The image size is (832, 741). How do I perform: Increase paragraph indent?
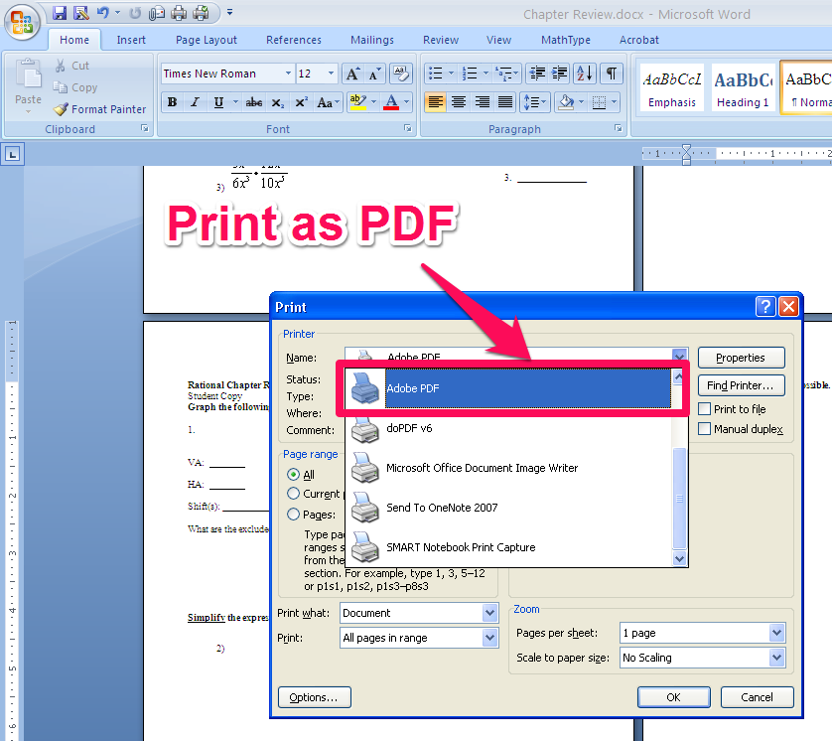coord(559,74)
